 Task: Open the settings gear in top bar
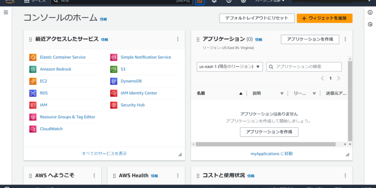tap(243, 1)
